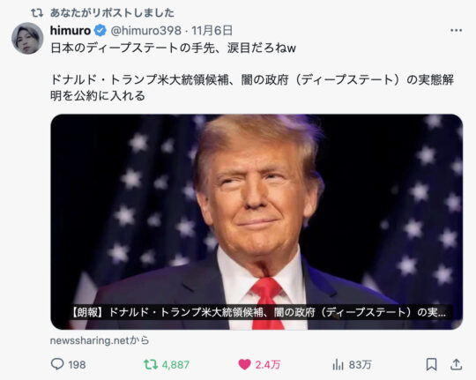This screenshot has height=380, width=476.
Task: Click the blue verified badge
Action: (100, 30)
